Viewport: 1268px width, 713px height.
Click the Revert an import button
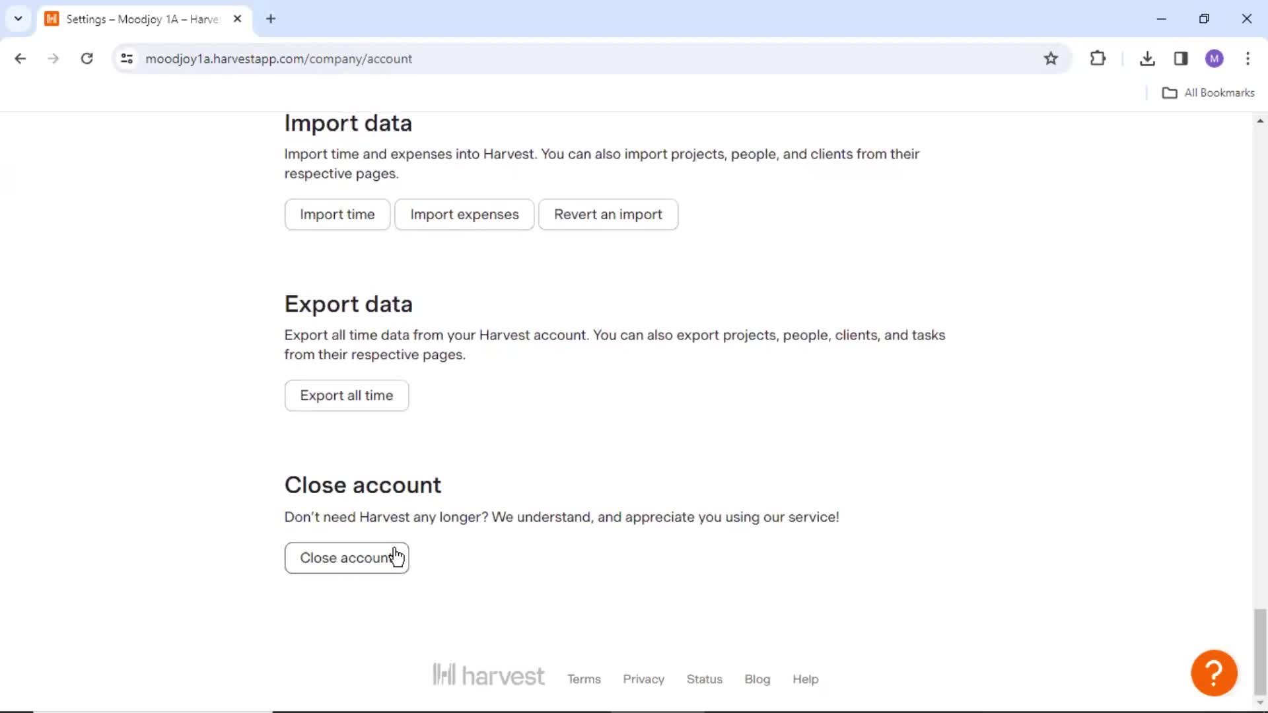(609, 214)
